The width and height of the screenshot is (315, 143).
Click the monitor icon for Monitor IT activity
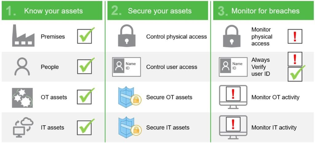pyautogui.click(x=233, y=127)
